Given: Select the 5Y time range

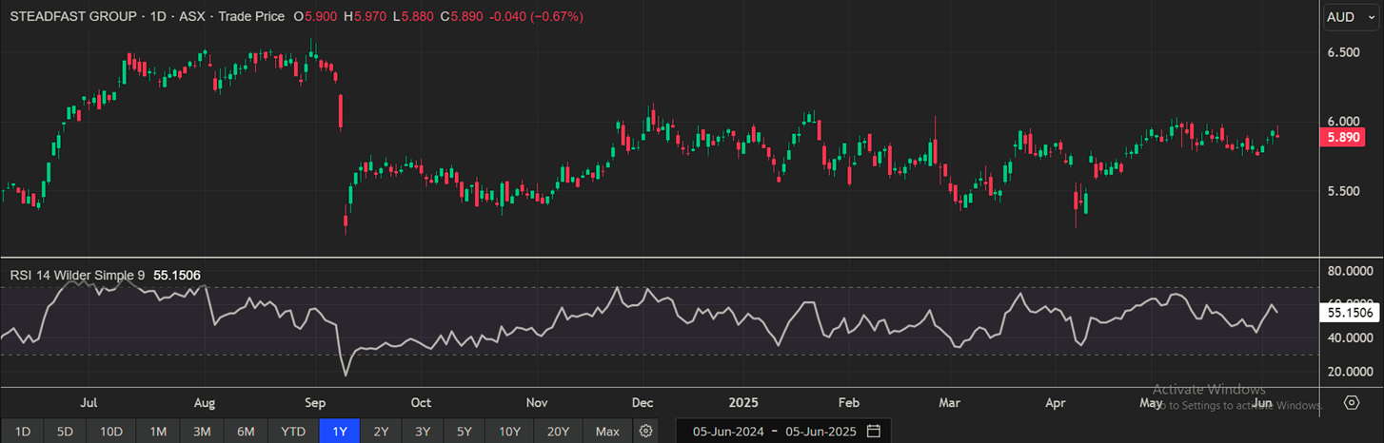Looking at the screenshot, I should 464,432.
